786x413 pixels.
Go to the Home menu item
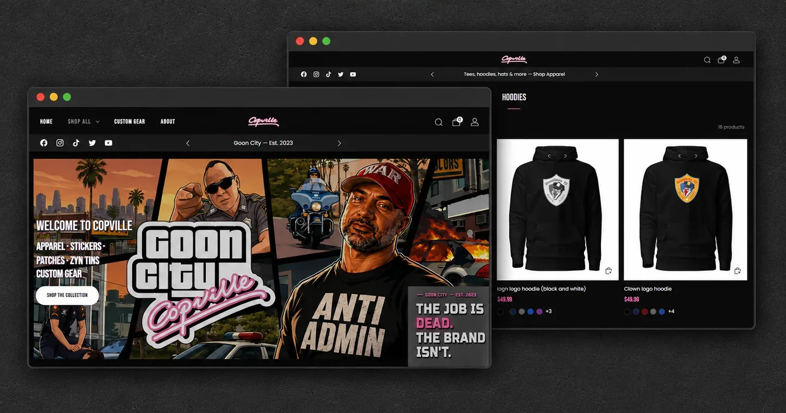46,122
